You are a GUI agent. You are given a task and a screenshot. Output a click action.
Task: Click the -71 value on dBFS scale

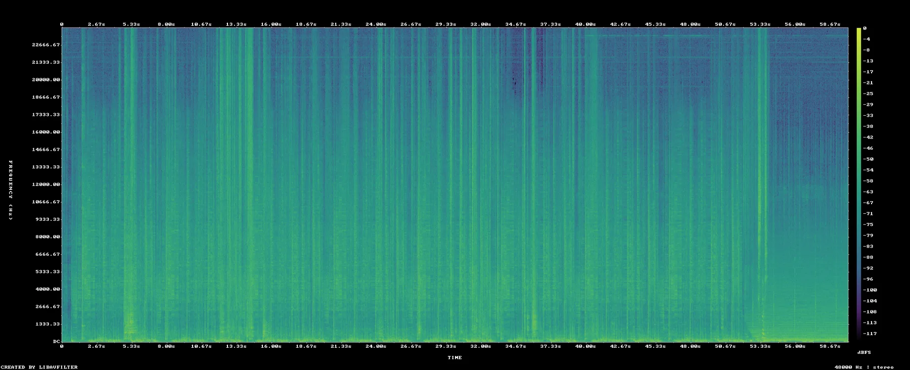(x=868, y=214)
